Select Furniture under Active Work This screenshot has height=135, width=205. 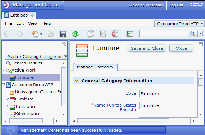pos(24,77)
